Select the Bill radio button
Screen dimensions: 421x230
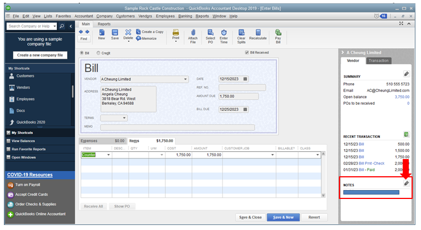(x=82, y=53)
